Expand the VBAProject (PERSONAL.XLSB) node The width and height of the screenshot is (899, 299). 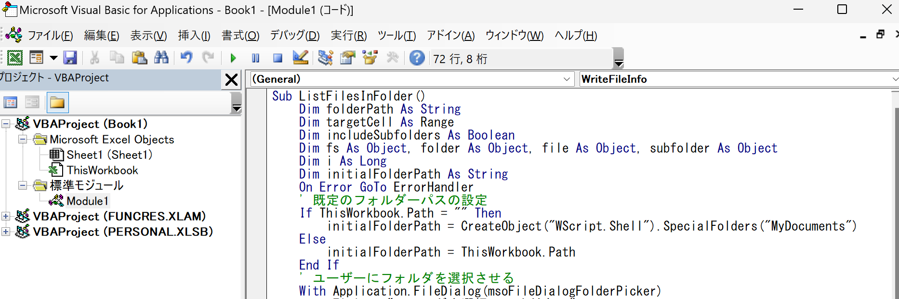tap(6, 232)
